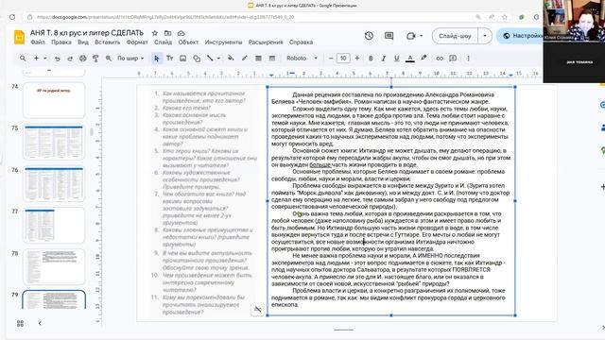The height and width of the screenshot is (340, 605).
Task: Open the Вставить menu
Action: 107,42
